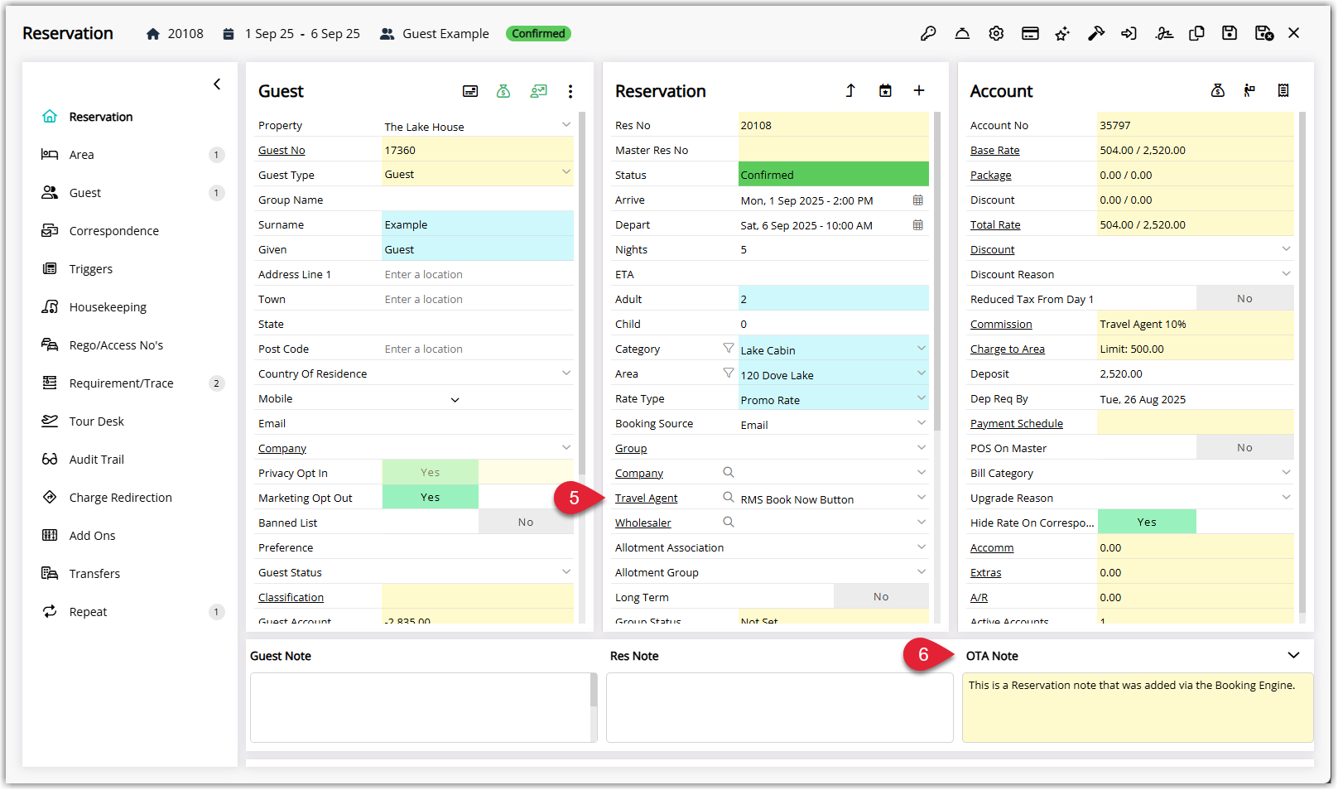Click the receipt icon in the Account panel

coord(1283,90)
